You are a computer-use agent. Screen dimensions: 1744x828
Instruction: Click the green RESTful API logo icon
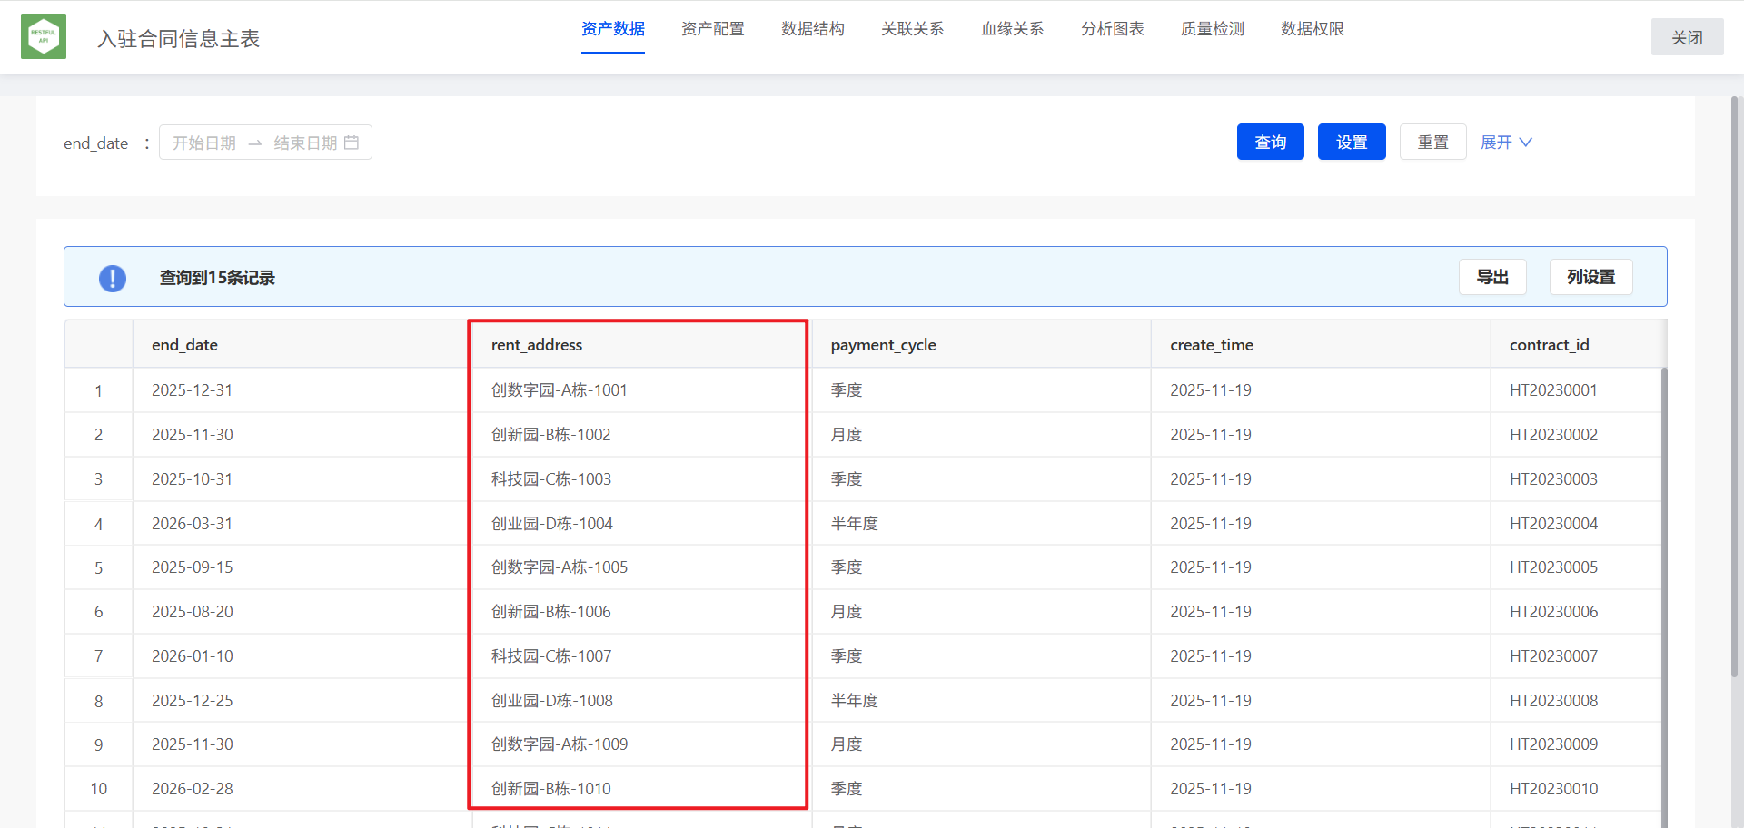[x=44, y=36]
